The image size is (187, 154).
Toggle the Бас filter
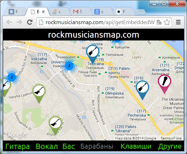pyautogui.click(x=69, y=146)
